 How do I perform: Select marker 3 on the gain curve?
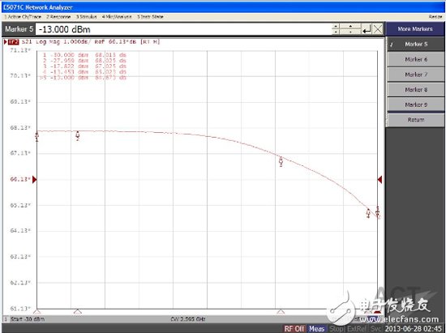coord(281,161)
